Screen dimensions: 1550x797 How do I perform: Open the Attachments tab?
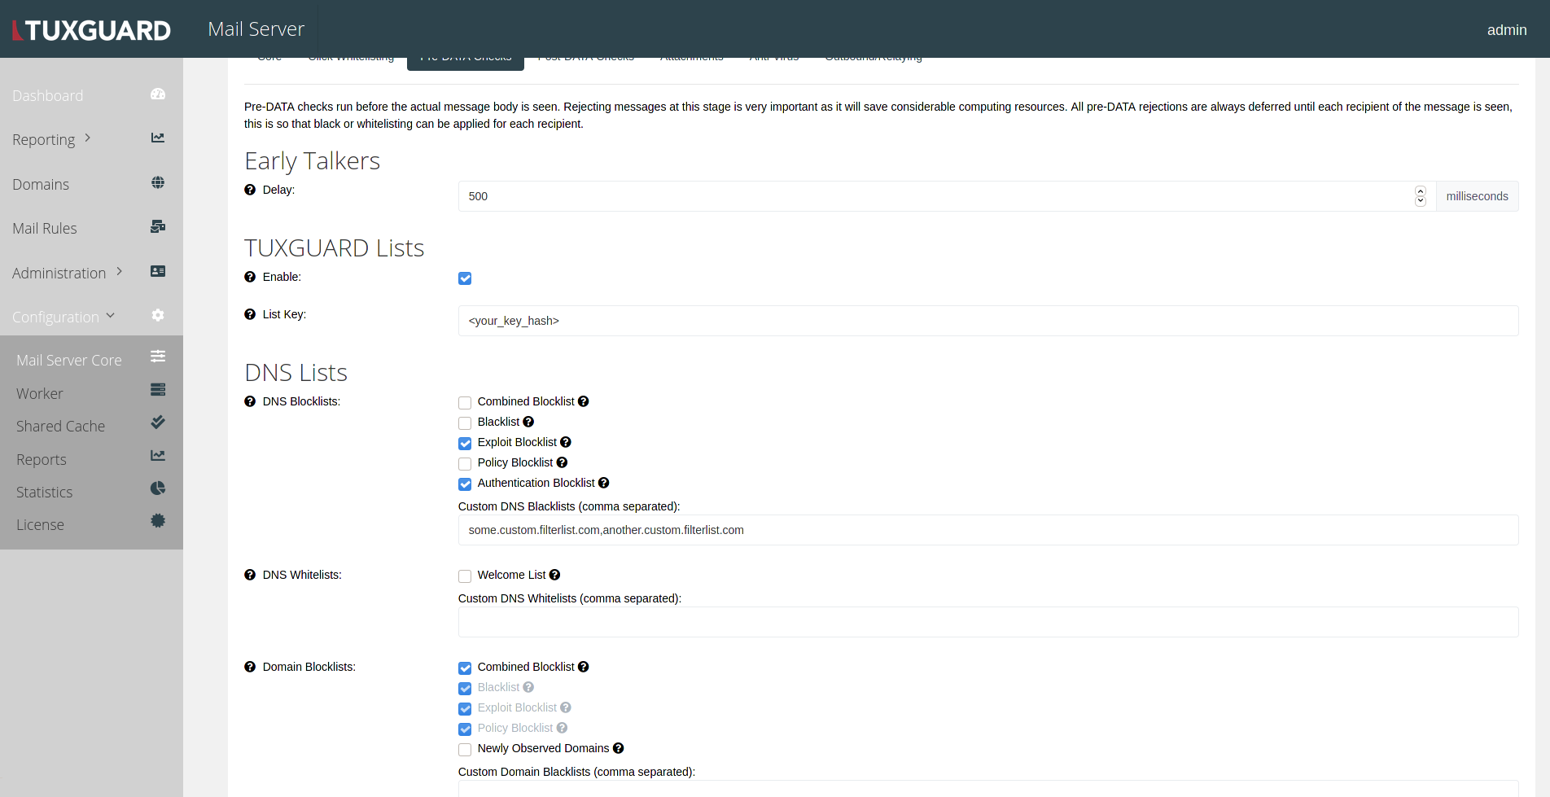(x=691, y=56)
